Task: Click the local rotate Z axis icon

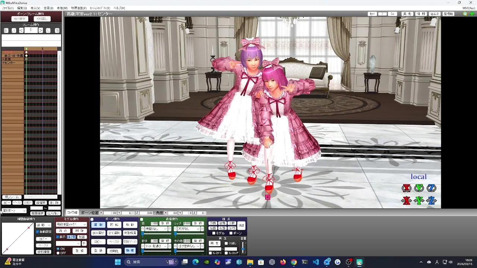Action: (x=432, y=188)
